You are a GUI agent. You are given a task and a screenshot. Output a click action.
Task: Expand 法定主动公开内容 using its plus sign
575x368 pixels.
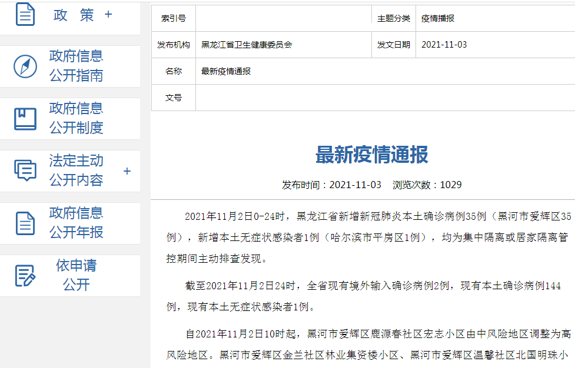(127, 171)
